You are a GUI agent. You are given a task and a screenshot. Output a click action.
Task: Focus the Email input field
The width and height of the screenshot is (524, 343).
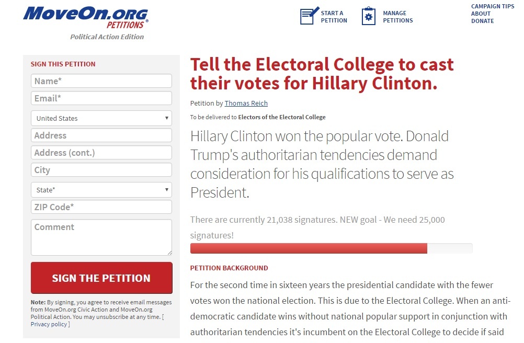click(101, 98)
